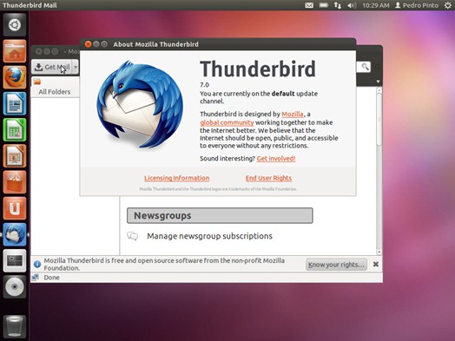455x341 pixels.
Task: Click the scrollbar down arrow
Action: click(x=379, y=252)
